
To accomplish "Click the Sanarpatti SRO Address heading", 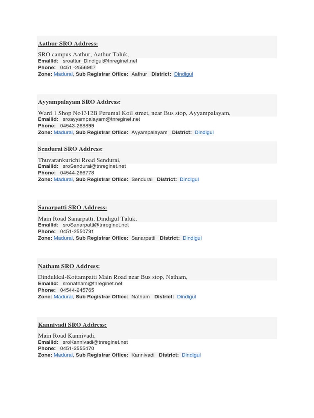I will pyautogui.click(x=72, y=207).
